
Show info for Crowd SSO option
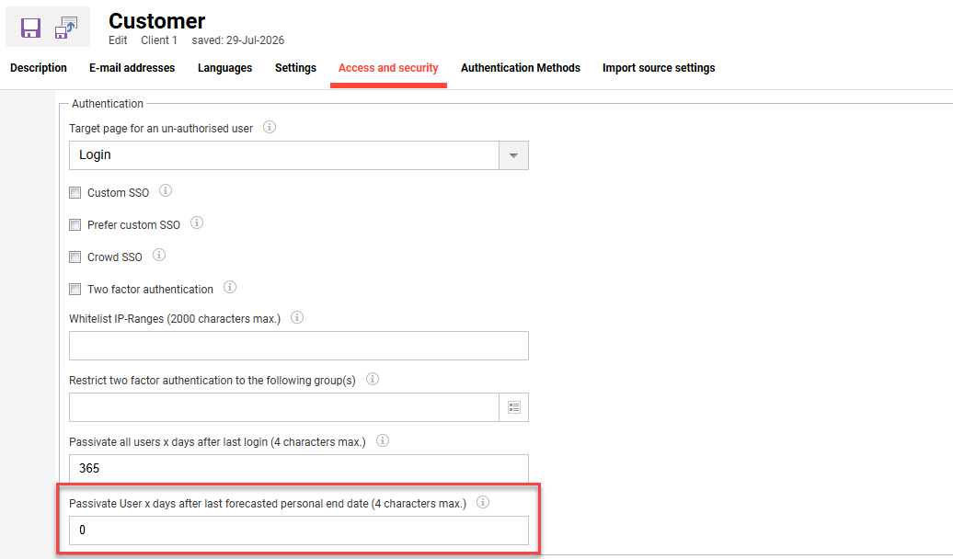click(x=158, y=256)
